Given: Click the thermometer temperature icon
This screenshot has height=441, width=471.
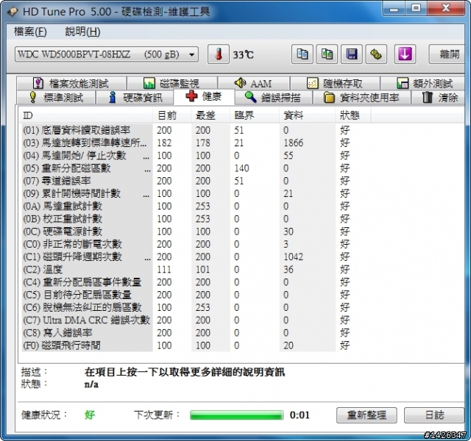Looking at the screenshot, I should 219,54.
